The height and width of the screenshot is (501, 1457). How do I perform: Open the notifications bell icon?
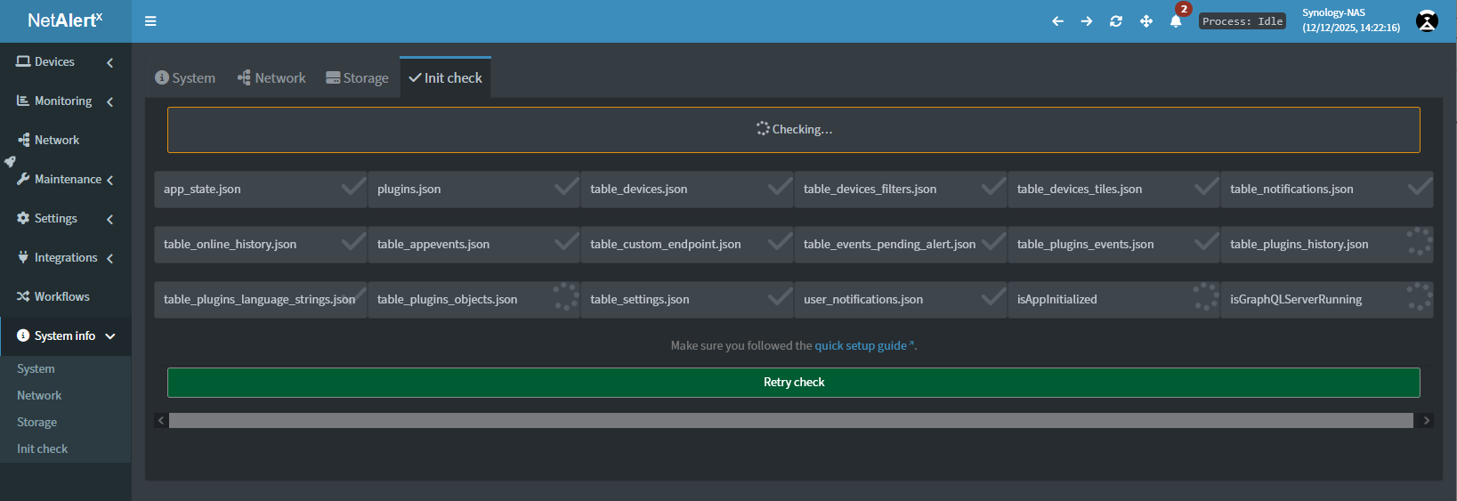click(x=1176, y=21)
